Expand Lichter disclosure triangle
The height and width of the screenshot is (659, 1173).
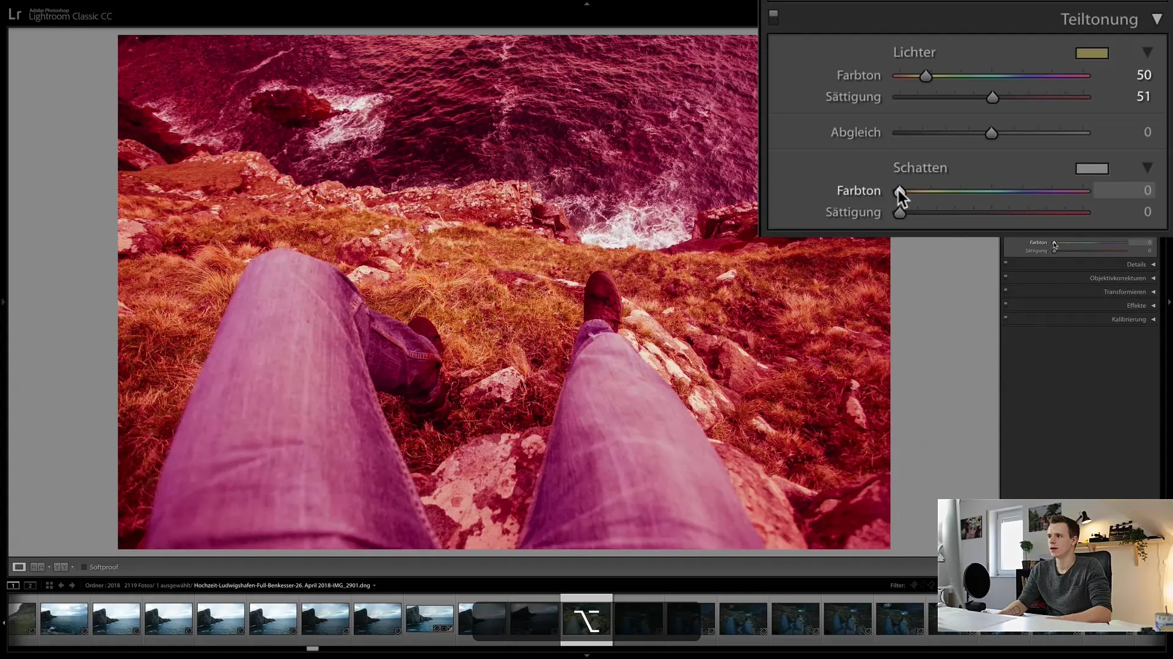pyautogui.click(x=1147, y=52)
